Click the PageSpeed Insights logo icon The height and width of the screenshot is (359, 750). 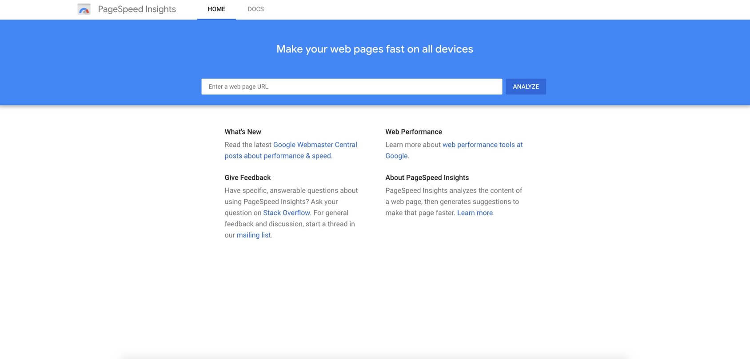(x=84, y=9)
